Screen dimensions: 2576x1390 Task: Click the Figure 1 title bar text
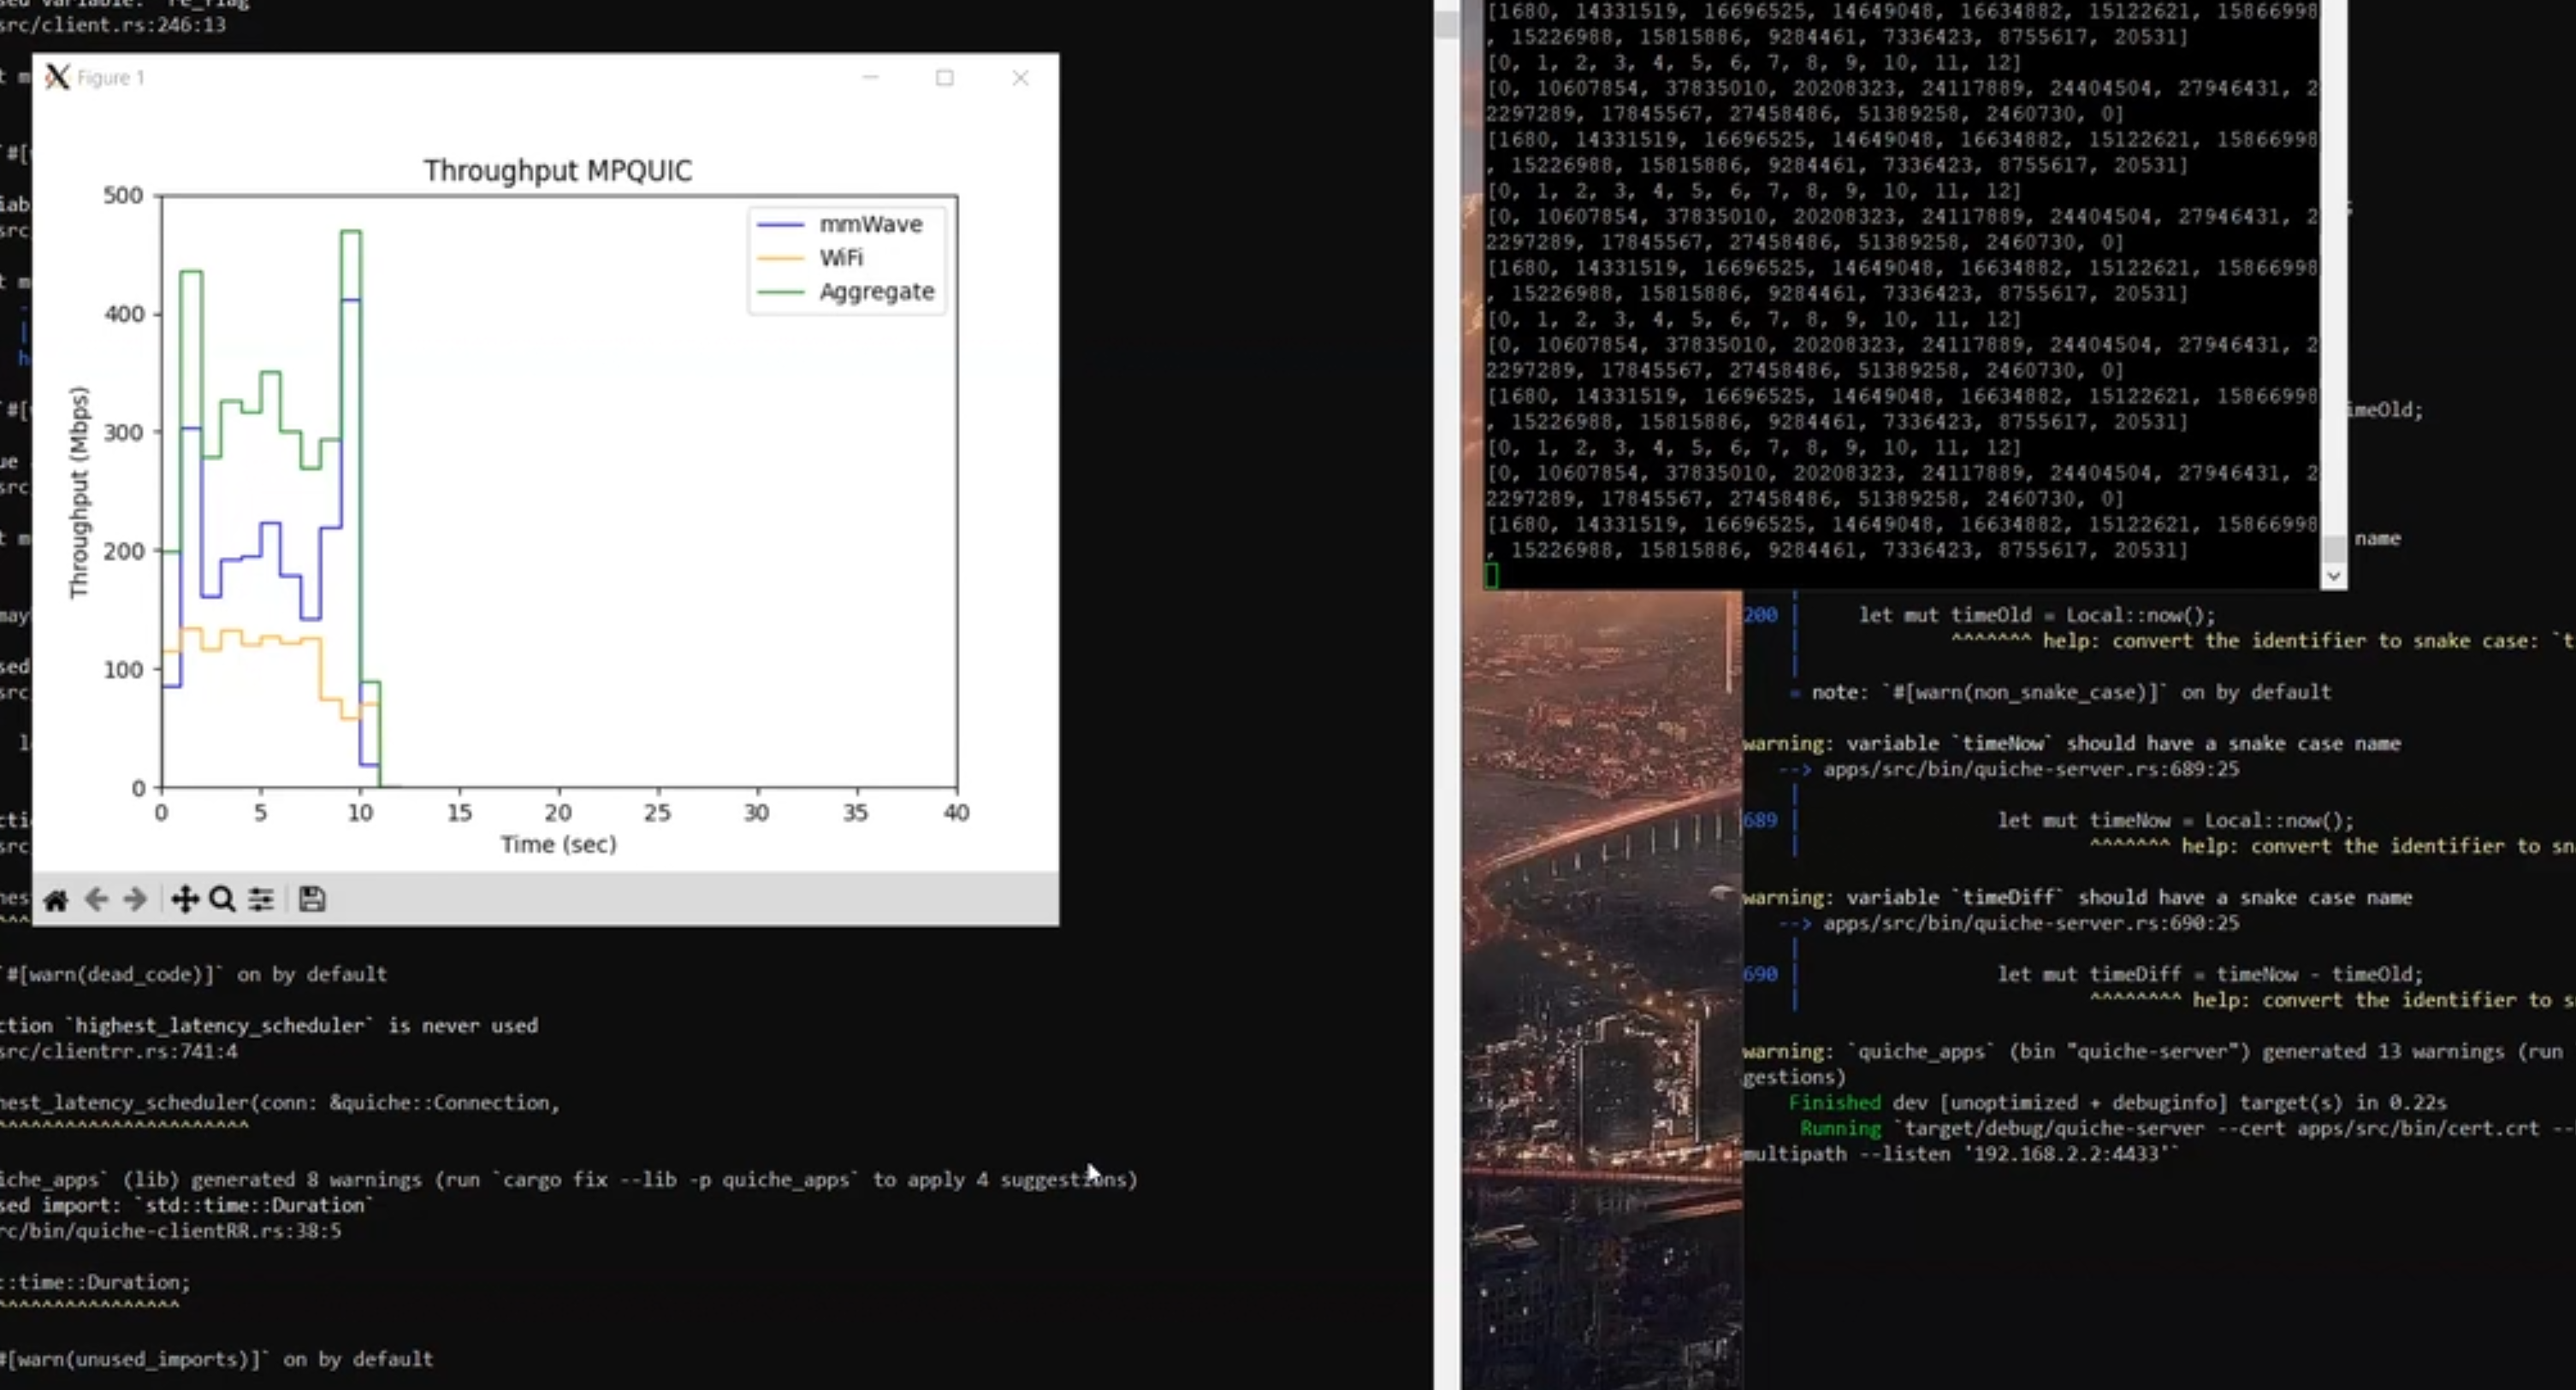(111, 78)
